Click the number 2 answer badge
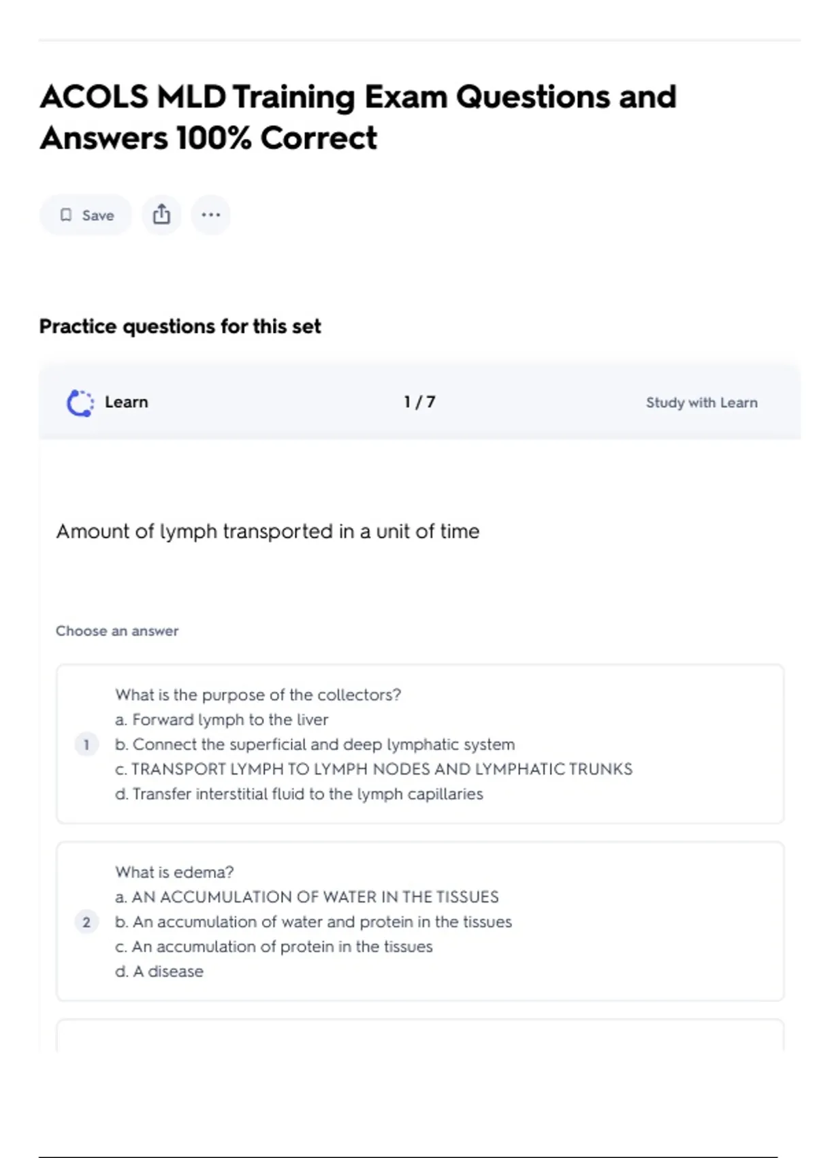 (x=86, y=922)
